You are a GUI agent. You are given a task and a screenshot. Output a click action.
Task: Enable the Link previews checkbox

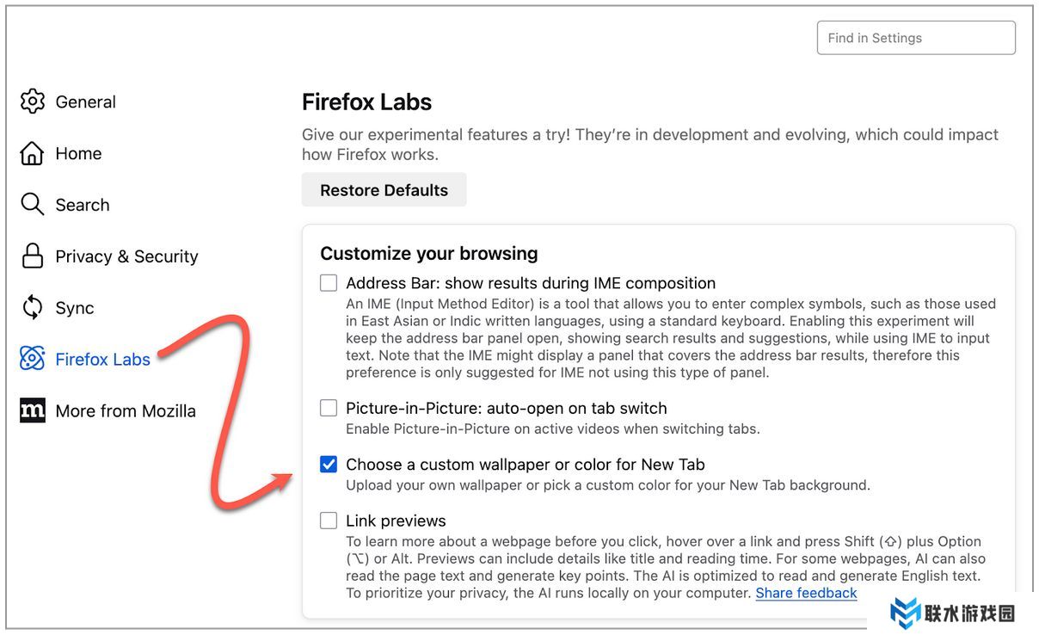(x=329, y=521)
